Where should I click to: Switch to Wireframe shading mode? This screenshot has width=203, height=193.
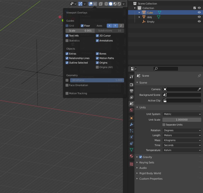(x=106, y=4)
